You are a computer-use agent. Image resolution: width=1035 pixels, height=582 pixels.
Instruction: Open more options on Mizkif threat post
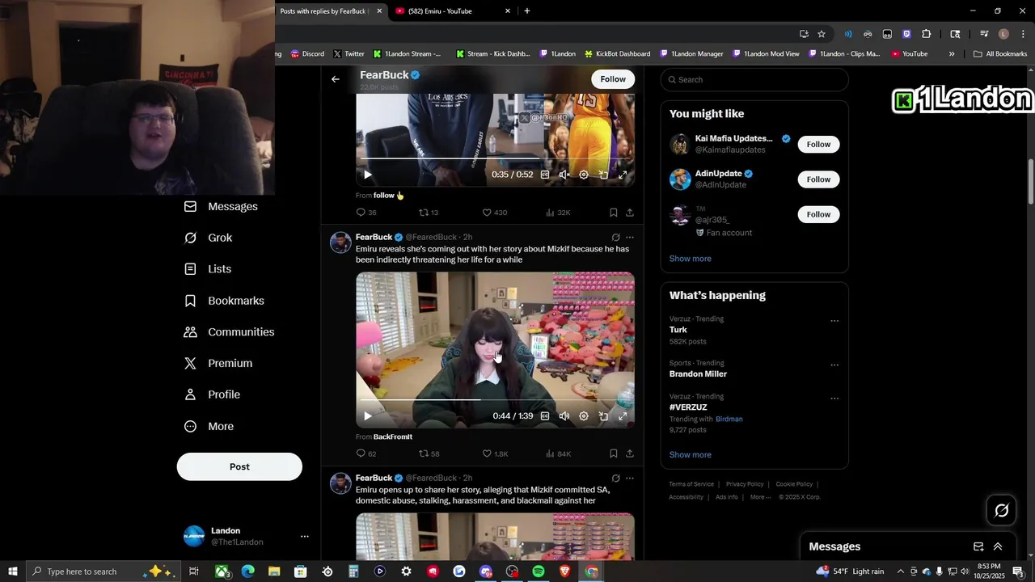[x=630, y=238]
